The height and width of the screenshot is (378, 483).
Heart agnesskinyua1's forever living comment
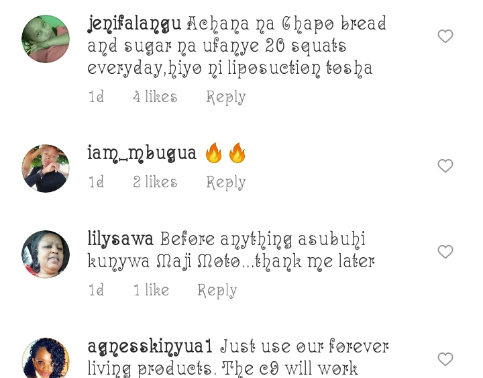point(445,359)
